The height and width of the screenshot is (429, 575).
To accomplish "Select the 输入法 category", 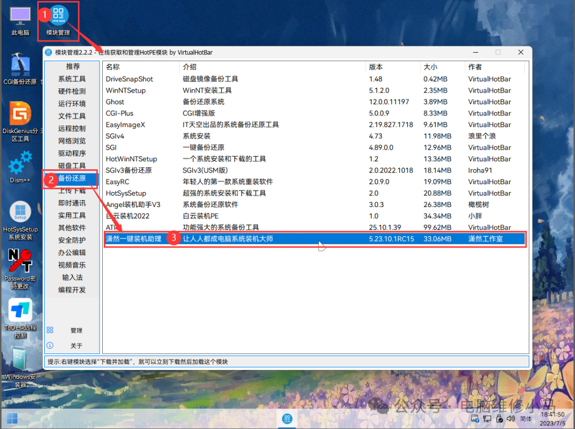I will click(x=72, y=277).
